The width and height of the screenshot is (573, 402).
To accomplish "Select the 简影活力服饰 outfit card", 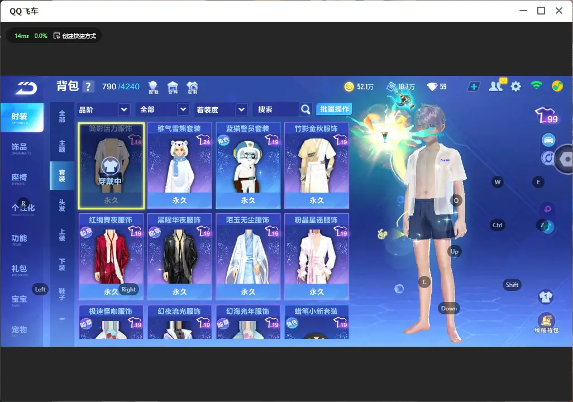I will (111, 166).
